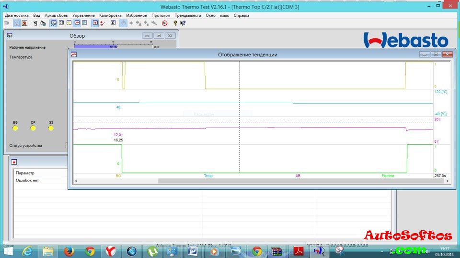460x258 pixels.
Task: Click the BG yellow indicator in Обзор
Action: click(x=15, y=128)
